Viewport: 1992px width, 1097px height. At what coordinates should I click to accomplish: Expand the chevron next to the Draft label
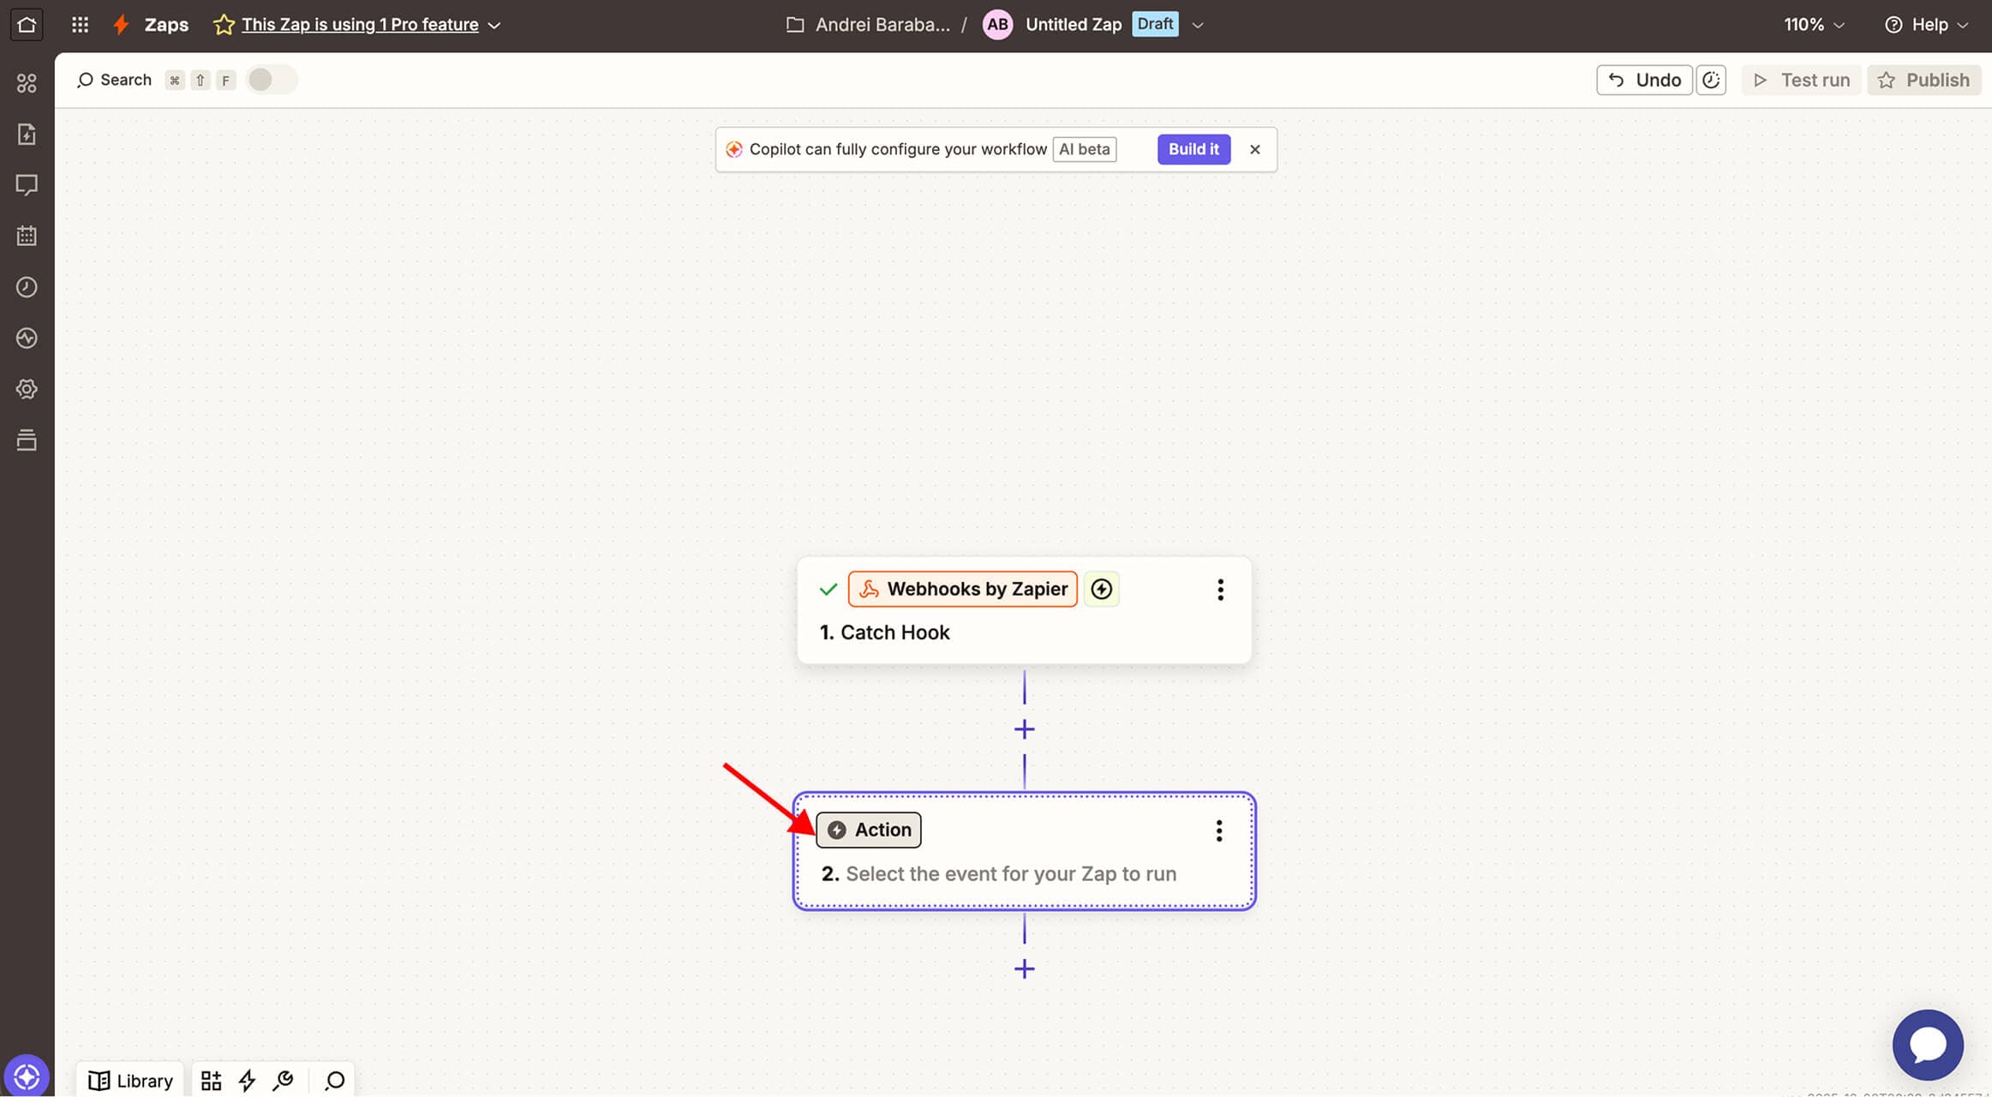(x=1198, y=25)
